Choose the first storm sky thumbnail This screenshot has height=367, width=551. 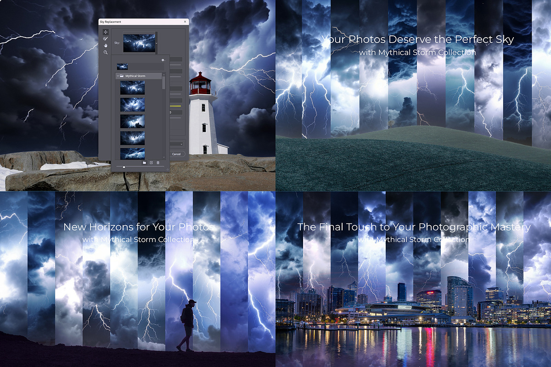coord(133,87)
